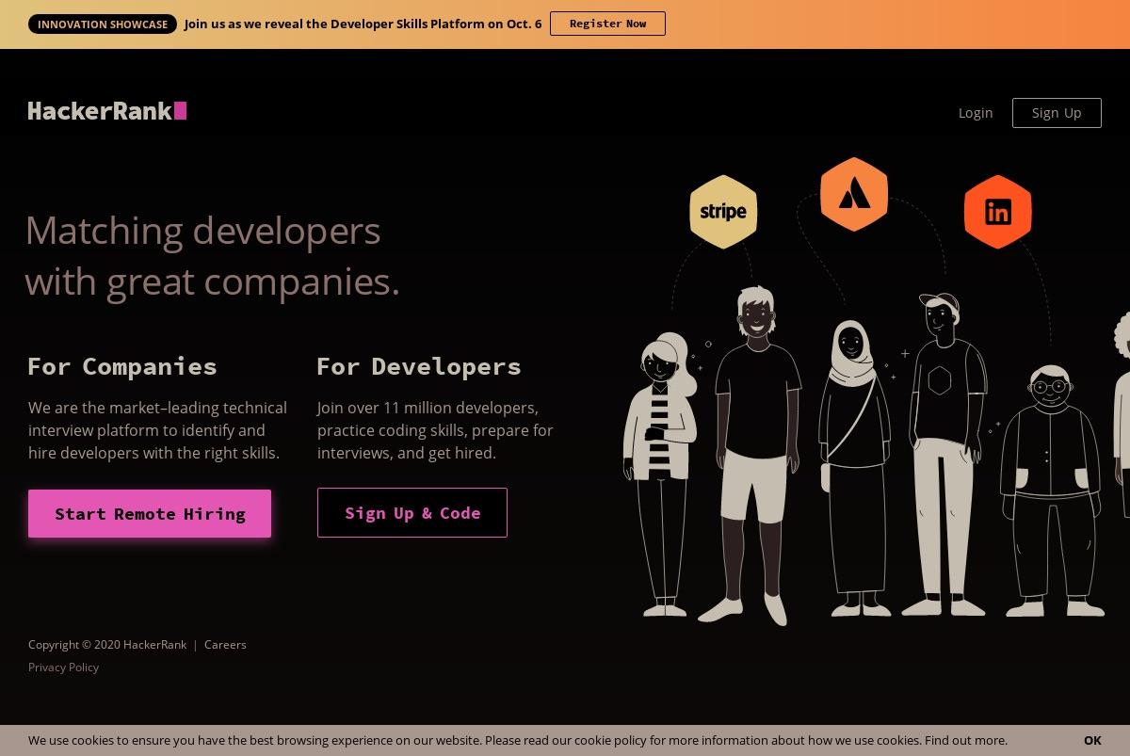Image resolution: width=1130 pixels, height=756 pixels.
Task: Click the person with glasses illustration
Action: point(1053,491)
